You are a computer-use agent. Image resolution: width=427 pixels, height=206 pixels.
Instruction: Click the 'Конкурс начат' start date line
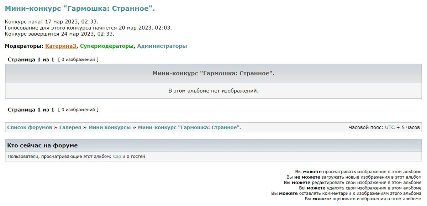click(x=52, y=22)
